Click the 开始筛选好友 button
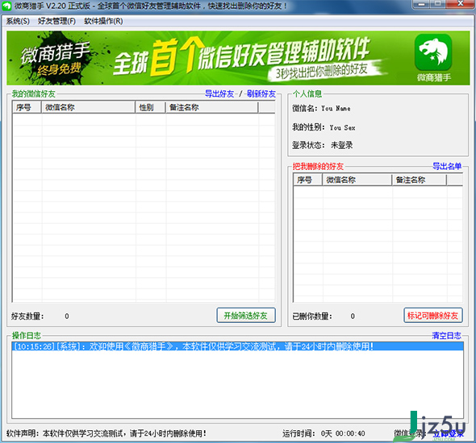The height and width of the screenshot is (443, 476). [x=246, y=316]
